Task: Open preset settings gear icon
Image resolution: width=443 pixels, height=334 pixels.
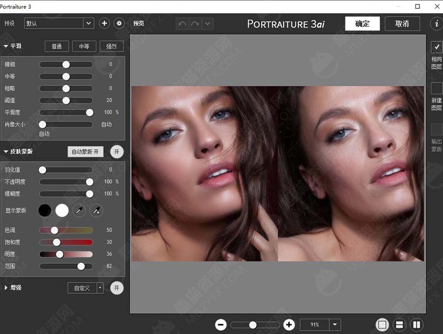Action: [x=119, y=23]
